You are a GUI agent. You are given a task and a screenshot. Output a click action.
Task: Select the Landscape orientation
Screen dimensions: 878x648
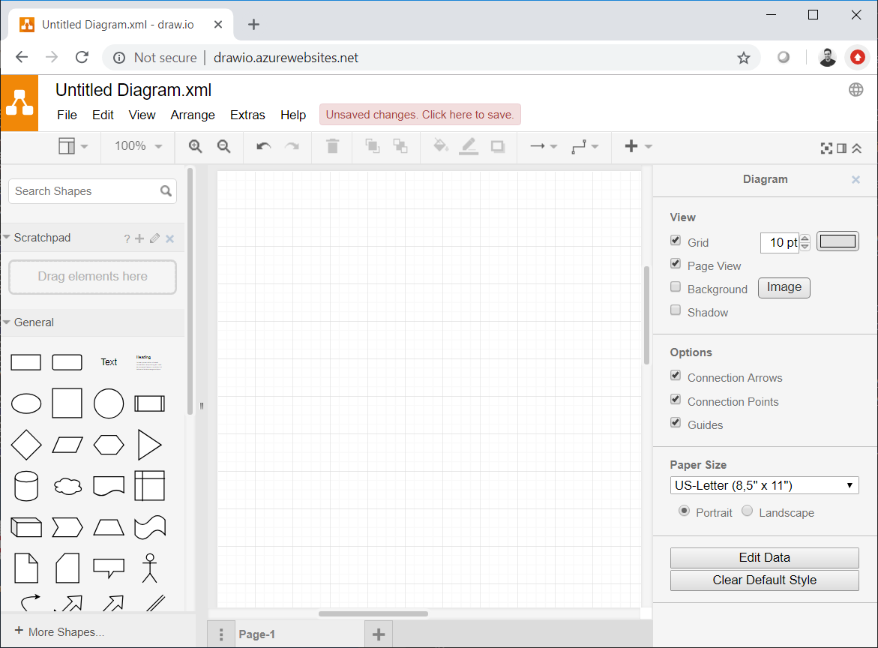tap(747, 511)
